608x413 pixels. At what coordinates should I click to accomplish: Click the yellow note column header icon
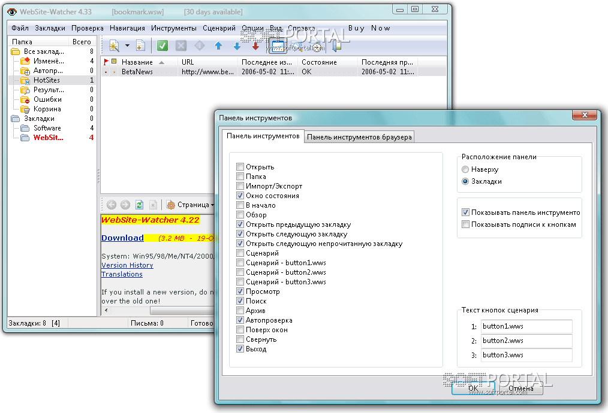pos(114,62)
